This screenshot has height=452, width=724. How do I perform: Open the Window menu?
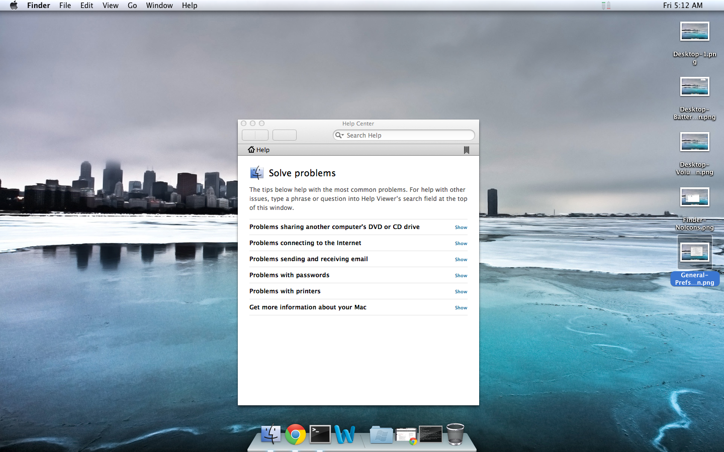pyautogui.click(x=159, y=6)
